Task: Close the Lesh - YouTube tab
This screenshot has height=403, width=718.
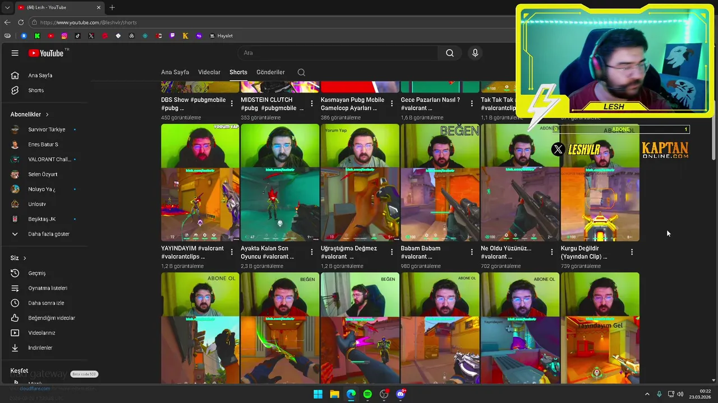Action: point(99,7)
